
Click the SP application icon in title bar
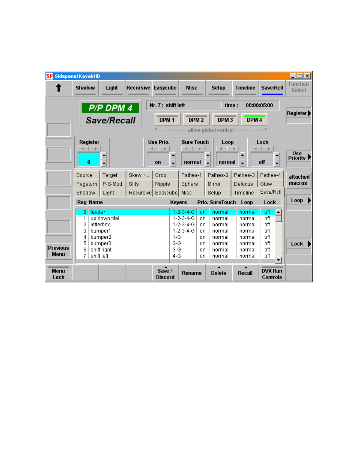click(x=50, y=76)
